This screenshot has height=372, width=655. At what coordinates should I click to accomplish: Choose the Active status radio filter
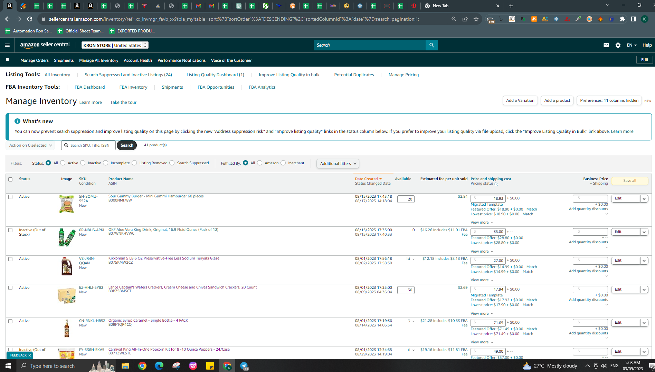pos(63,163)
